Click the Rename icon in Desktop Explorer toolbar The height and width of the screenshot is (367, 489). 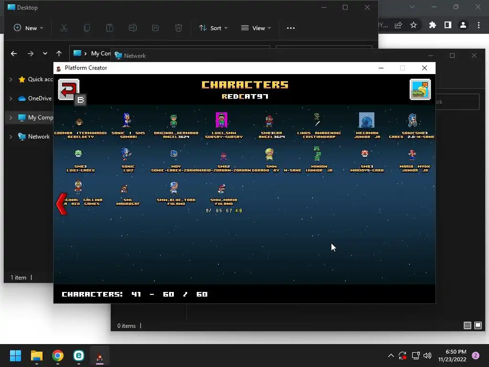pyautogui.click(x=133, y=28)
